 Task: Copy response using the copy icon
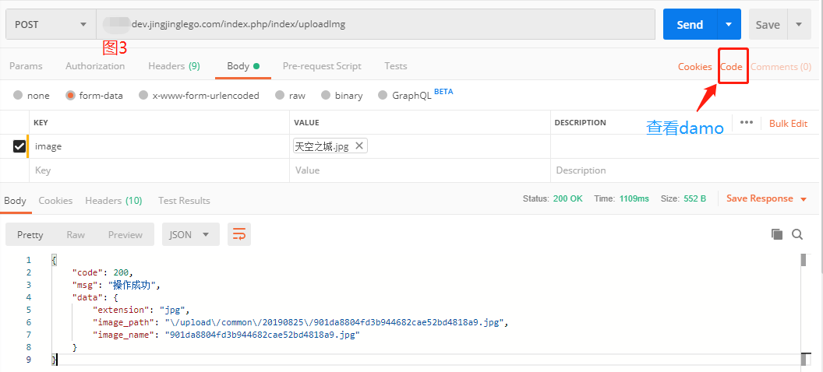click(x=776, y=234)
